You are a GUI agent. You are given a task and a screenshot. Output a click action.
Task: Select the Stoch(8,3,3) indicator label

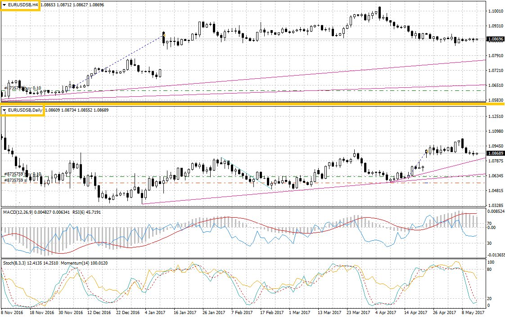click(x=14, y=263)
